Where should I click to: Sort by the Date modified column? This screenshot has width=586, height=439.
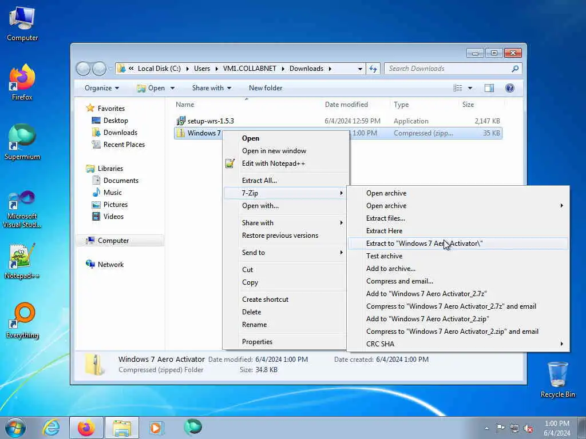click(346, 105)
